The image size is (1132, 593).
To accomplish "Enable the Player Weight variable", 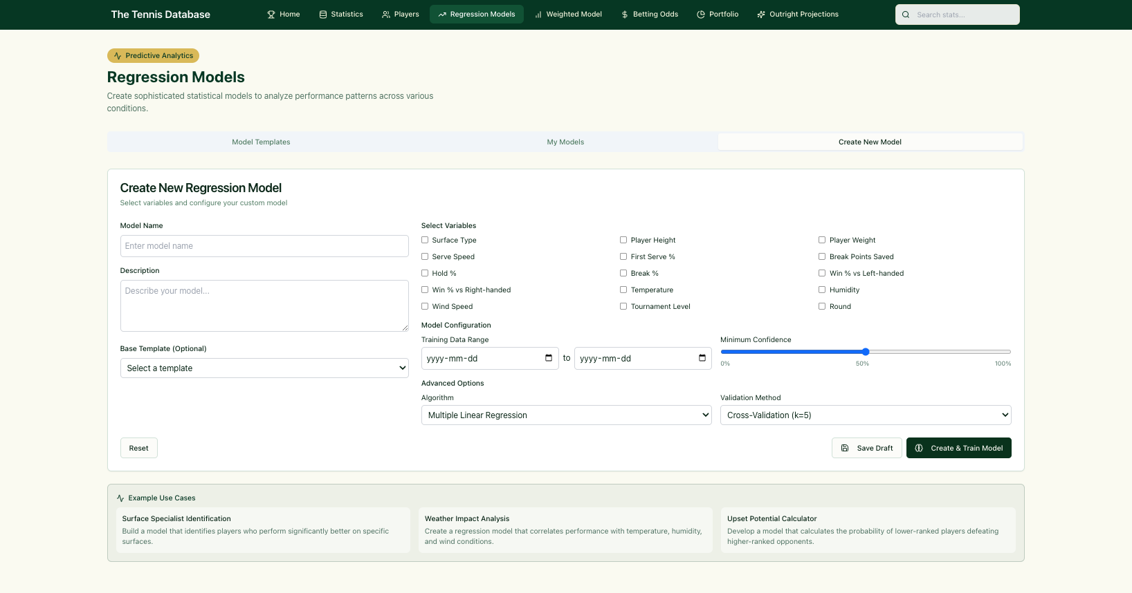I will pyautogui.click(x=822, y=240).
